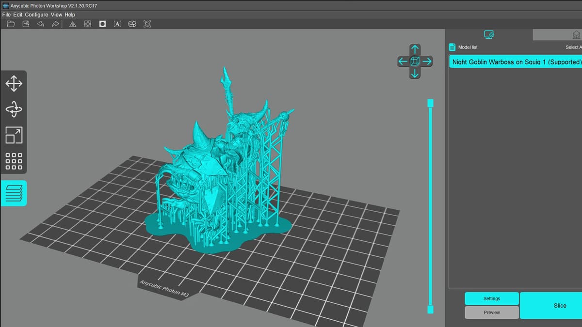
Task: Click the bottom layer slider handle
Action: (430, 309)
